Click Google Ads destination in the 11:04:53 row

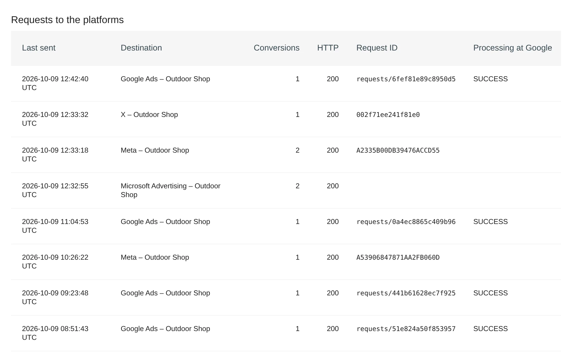(x=165, y=222)
